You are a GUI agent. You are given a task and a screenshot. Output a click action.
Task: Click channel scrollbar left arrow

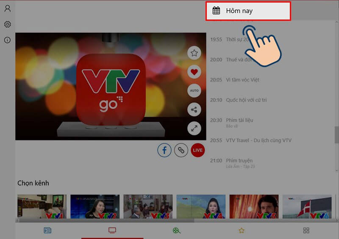click(x=17, y=220)
